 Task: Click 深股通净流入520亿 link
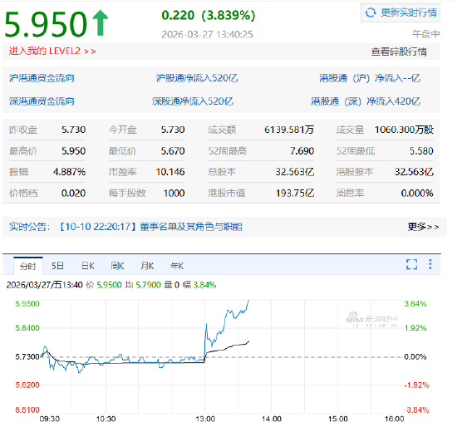(x=193, y=101)
